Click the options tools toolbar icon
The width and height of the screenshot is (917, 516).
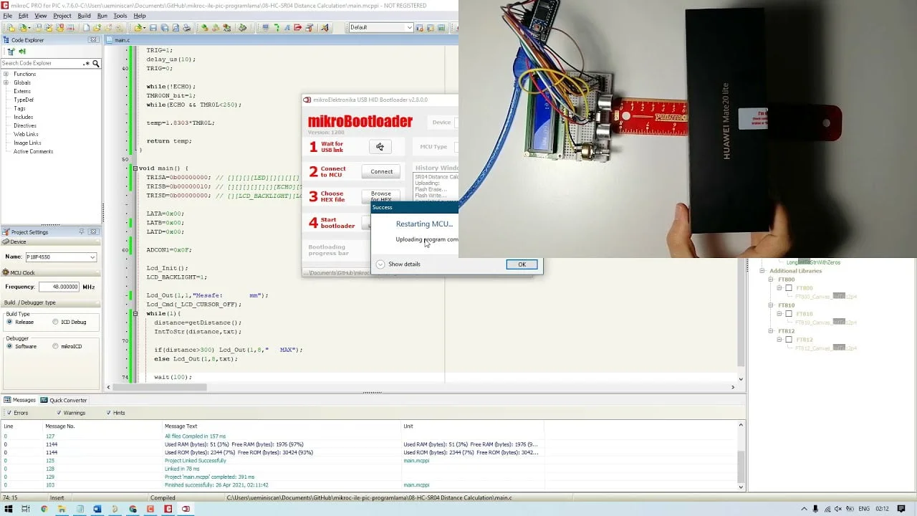coord(309,27)
